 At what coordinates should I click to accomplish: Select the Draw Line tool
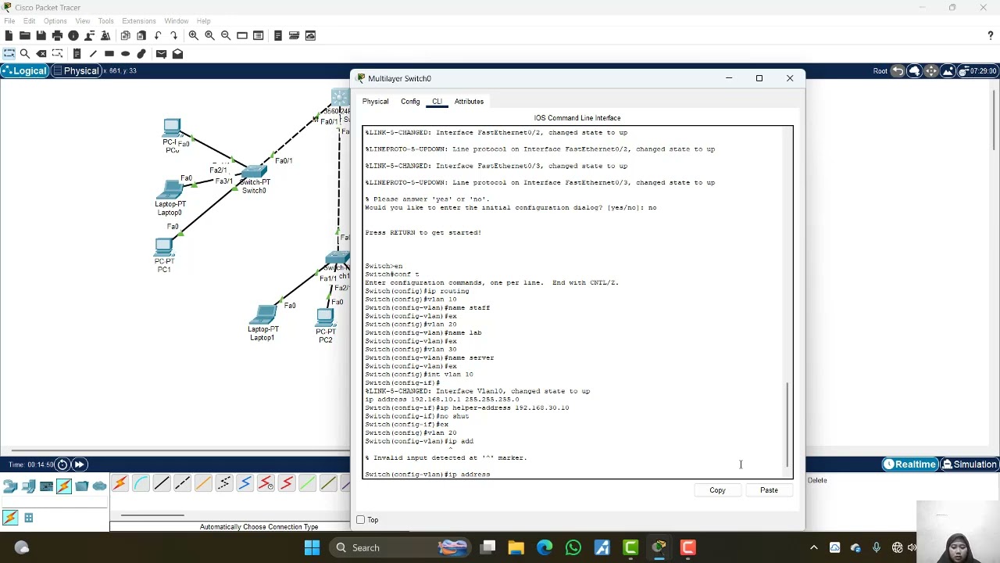pos(93,54)
